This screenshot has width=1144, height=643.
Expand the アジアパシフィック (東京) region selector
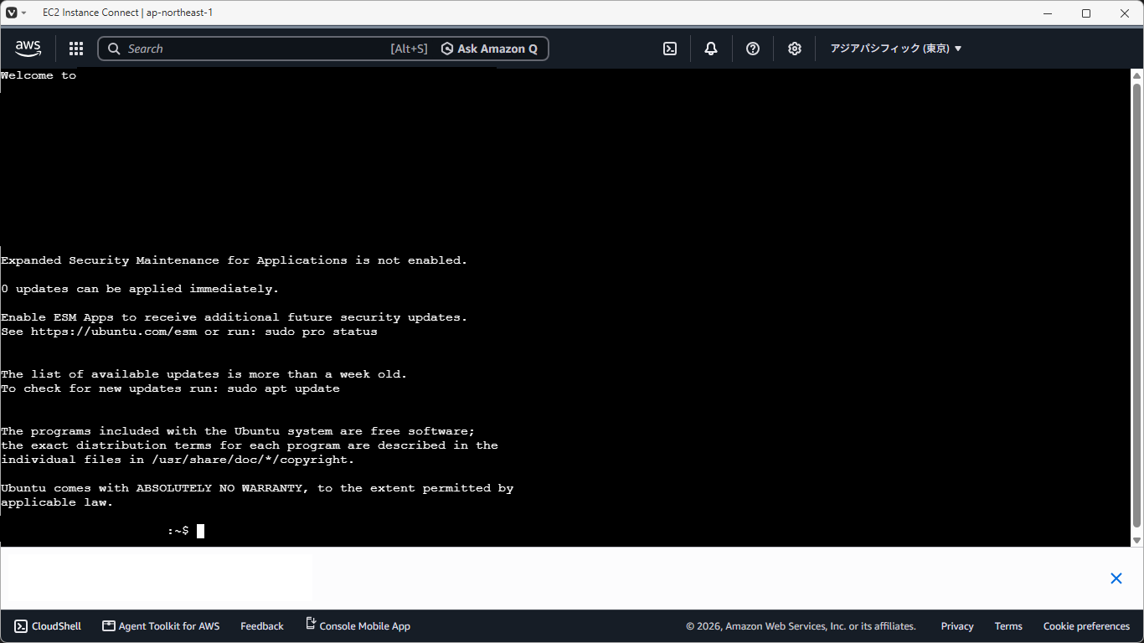tap(896, 49)
